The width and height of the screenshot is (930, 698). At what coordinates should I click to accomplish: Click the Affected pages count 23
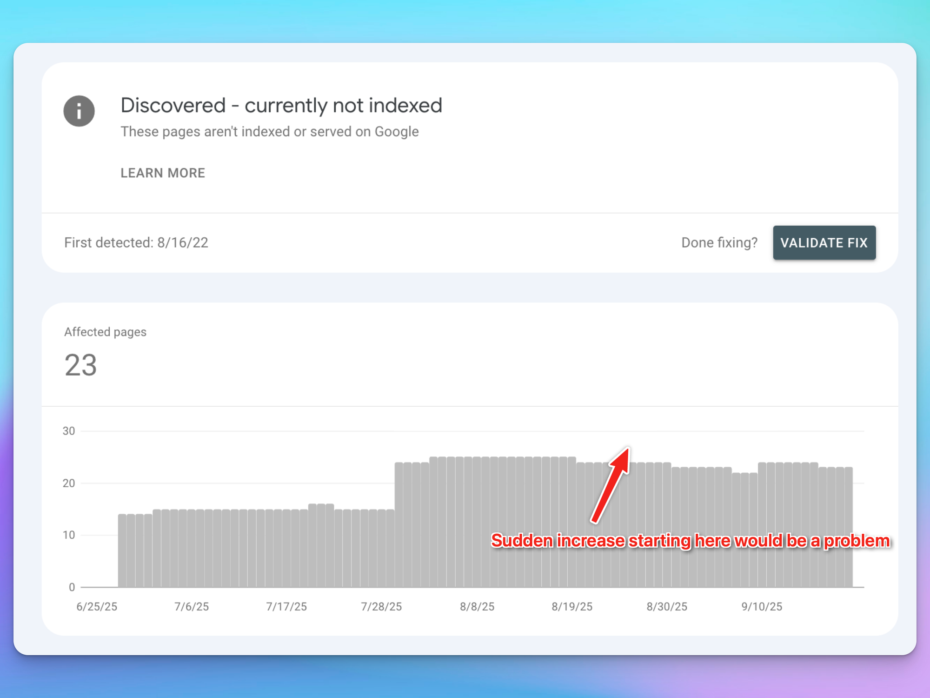[80, 365]
